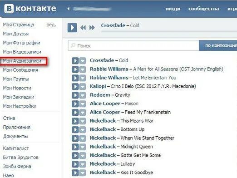The image size is (237, 178).
Task: Play Crossfade – Cold in track list
Action: 75,61
